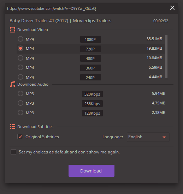This screenshot has height=194, width=183.
Task: Click the purple Download button
Action: tap(91, 171)
